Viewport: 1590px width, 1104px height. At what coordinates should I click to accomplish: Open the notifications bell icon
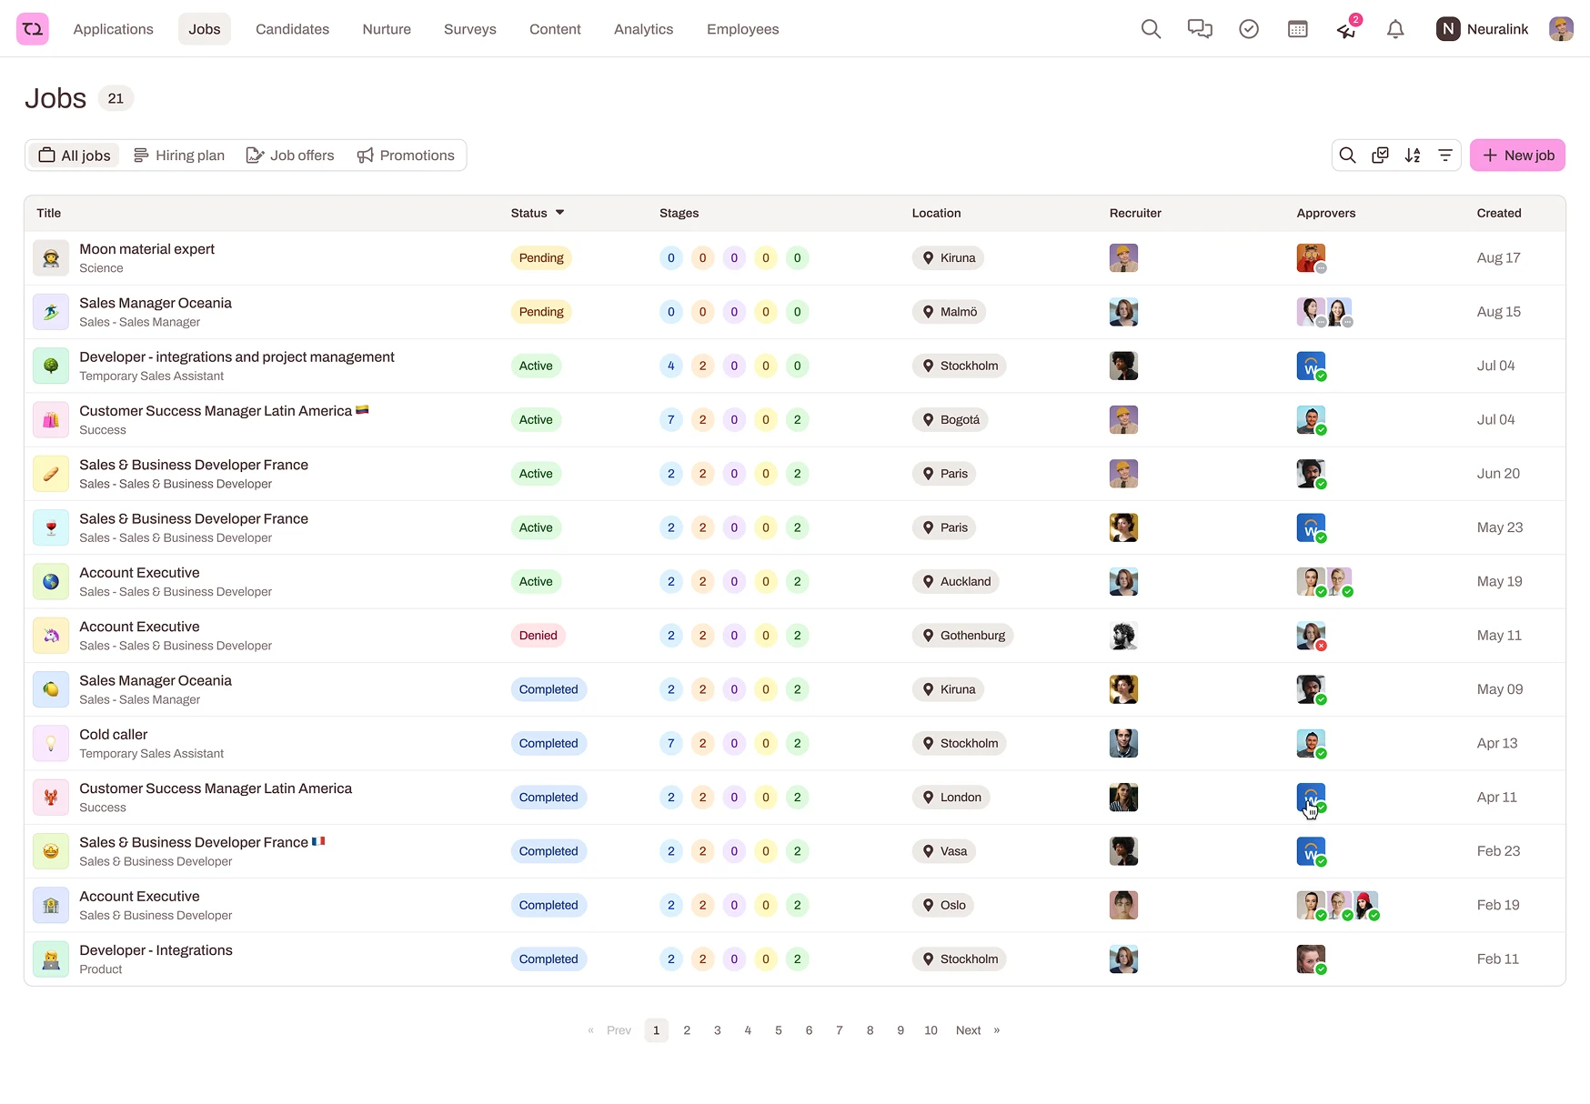pos(1395,29)
